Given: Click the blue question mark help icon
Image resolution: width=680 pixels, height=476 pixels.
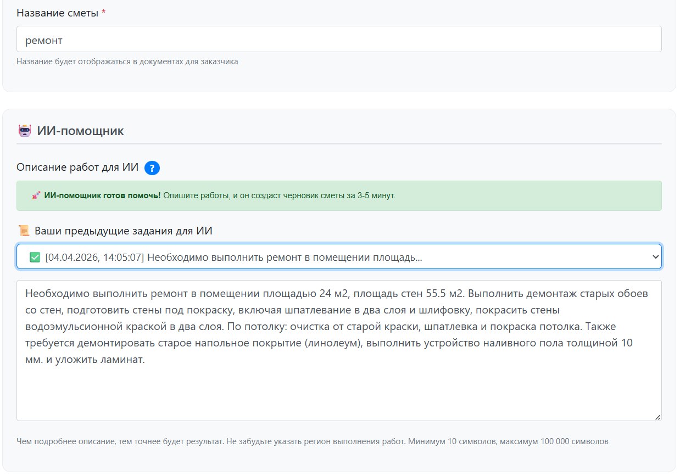Looking at the screenshot, I should (x=152, y=168).
